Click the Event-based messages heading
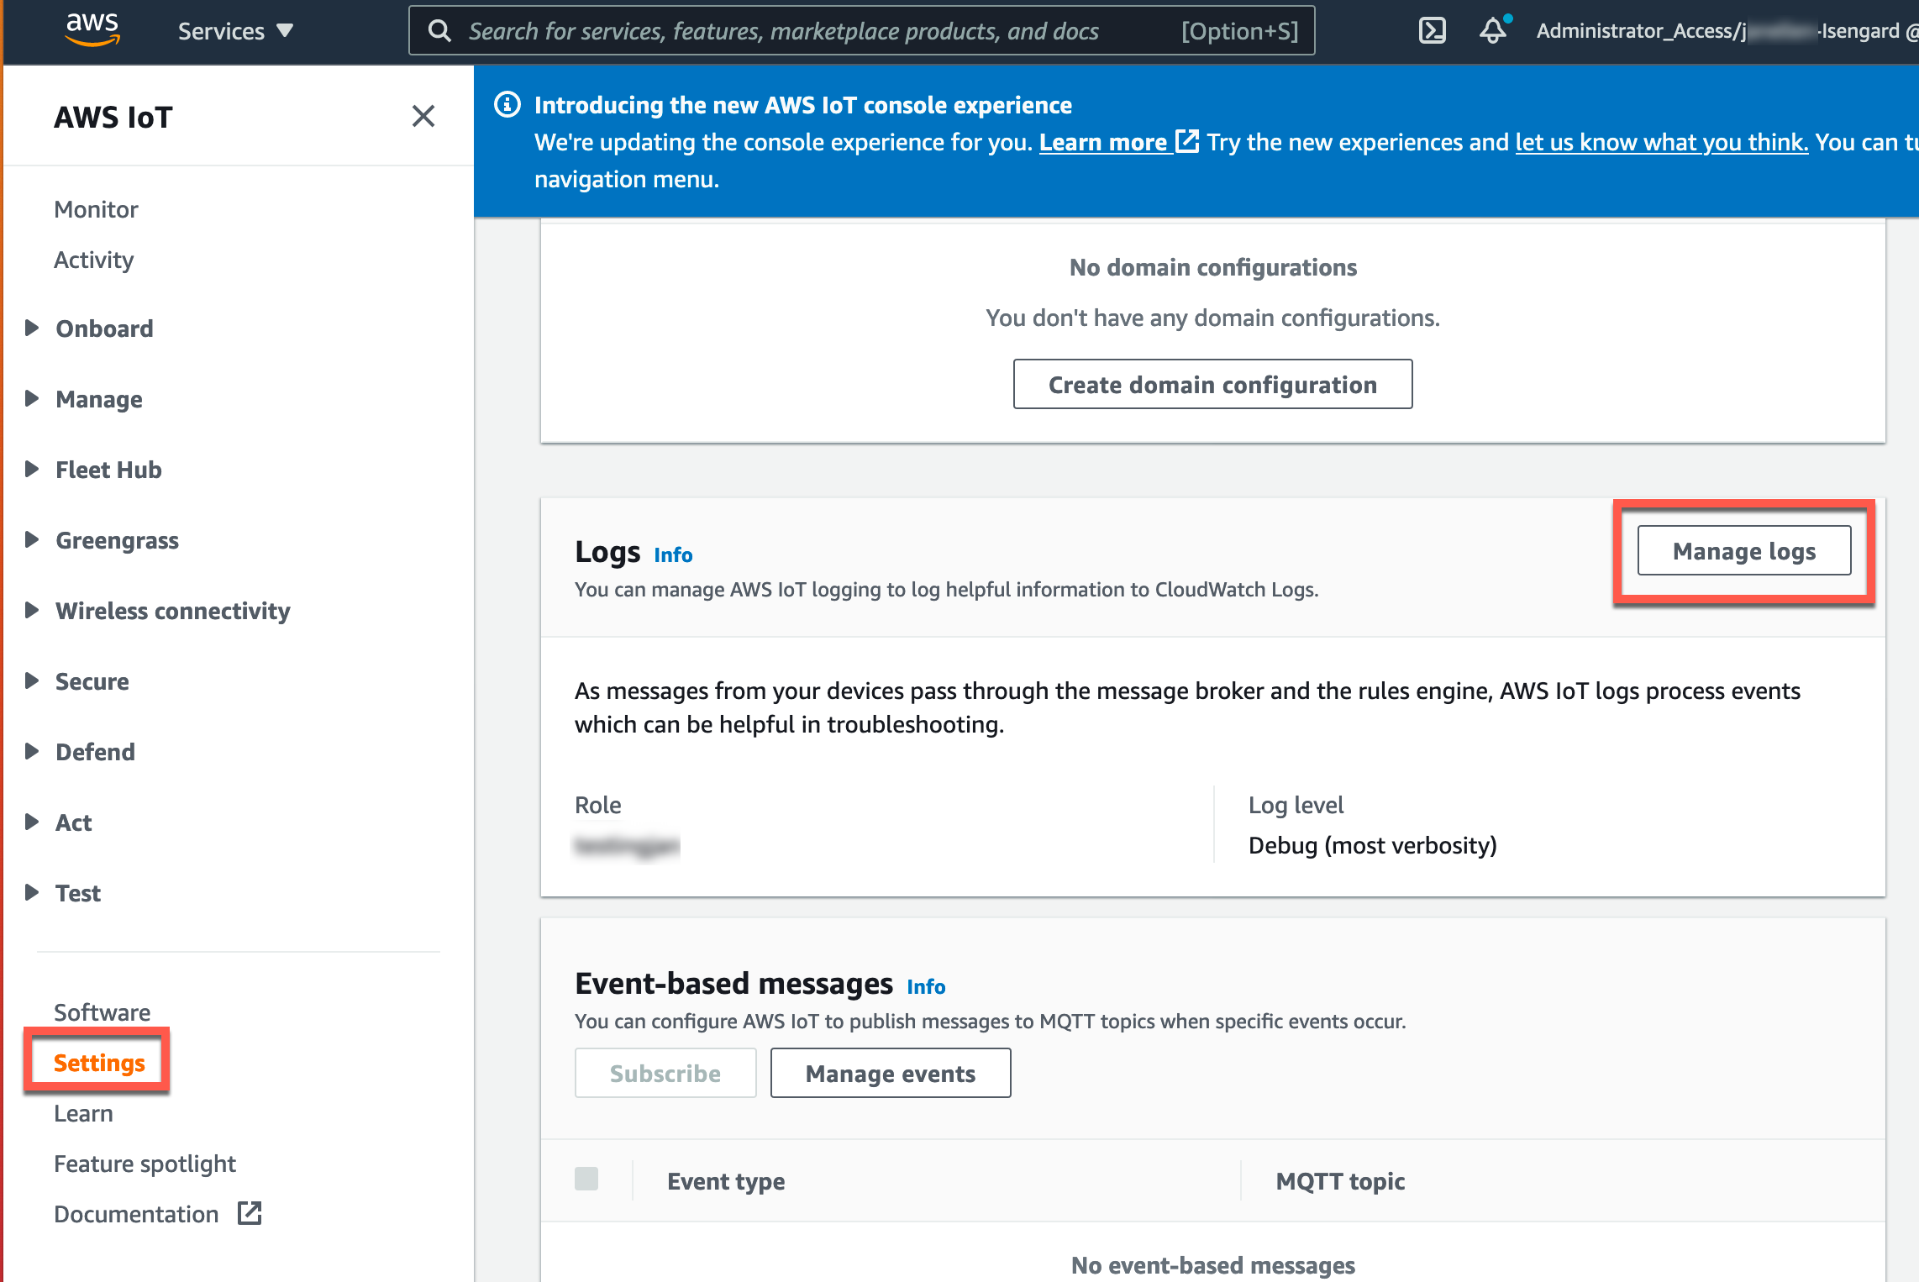Image resolution: width=1919 pixels, height=1282 pixels. tap(733, 983)
